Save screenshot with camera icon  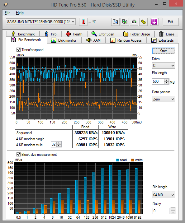click(x=134, y=22)
